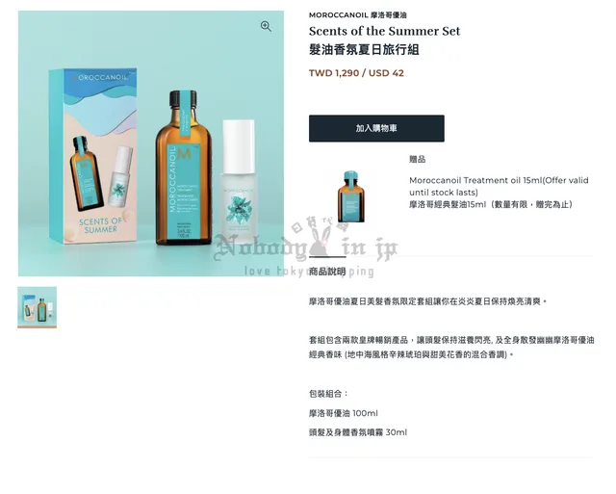This screenshot has width=616, height=494.
Task: Click the TWD 1,290 / USD 42 price
Action: (x=356, y=73)
